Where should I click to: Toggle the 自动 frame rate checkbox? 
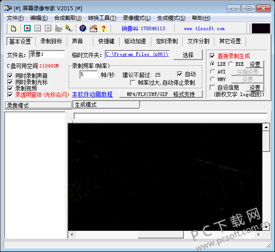tap(180, 74)
